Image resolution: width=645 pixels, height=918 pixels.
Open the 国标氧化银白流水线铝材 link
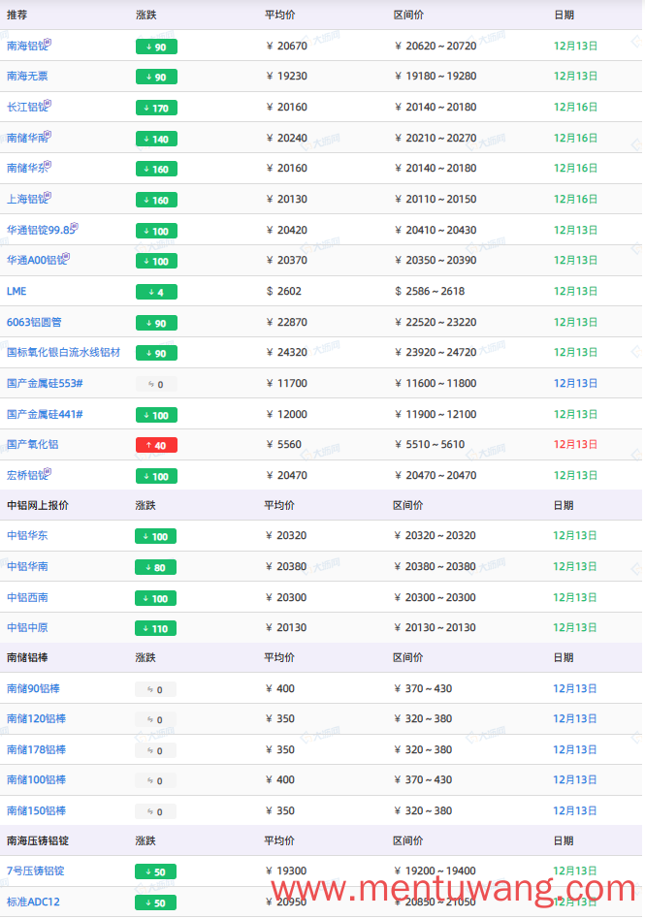tap(63, 353)
